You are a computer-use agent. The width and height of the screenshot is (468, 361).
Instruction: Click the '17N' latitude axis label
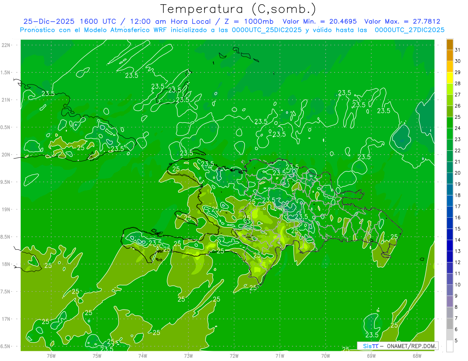[6, 319]
